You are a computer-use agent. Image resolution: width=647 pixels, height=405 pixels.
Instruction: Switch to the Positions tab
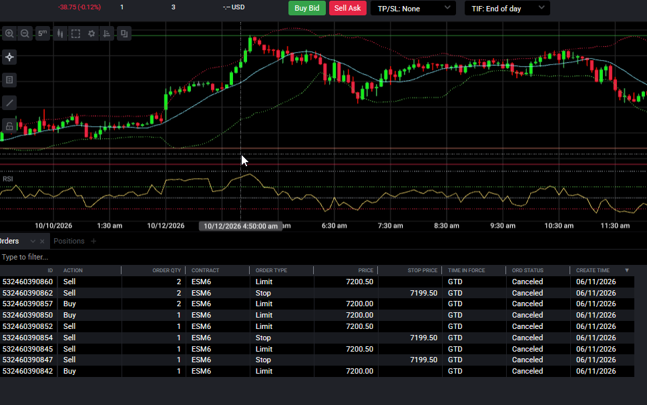point(69,241)
